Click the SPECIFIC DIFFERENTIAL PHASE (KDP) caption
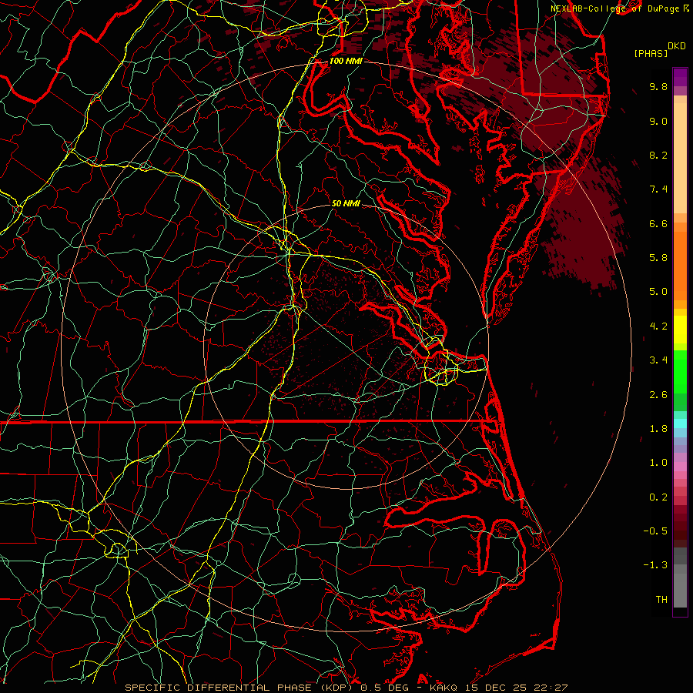Screen dimensions: 693x693 pos(240,688)
